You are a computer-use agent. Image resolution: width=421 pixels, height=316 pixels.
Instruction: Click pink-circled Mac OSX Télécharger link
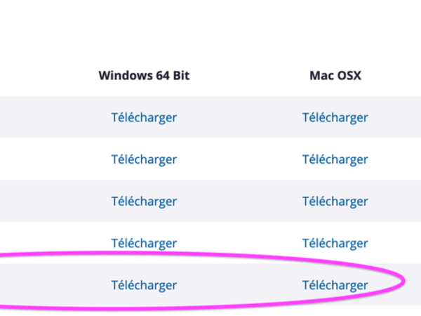tap(335, 285)
